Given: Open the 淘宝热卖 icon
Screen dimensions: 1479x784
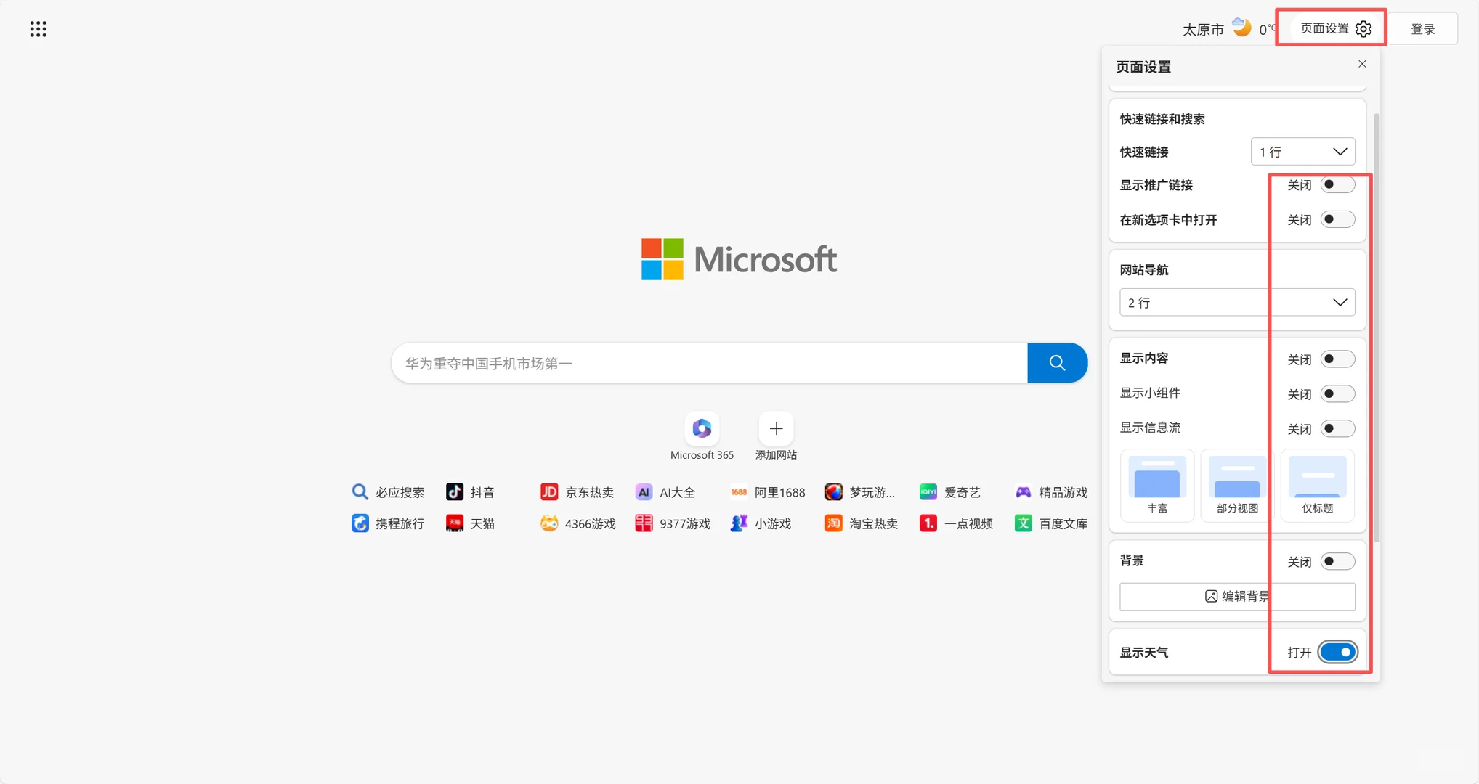Looking at the screenshot, I should click(x=833, y=523).
